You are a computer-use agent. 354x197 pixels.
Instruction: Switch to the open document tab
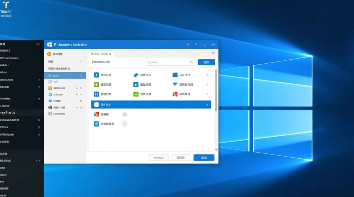point(101,53)
